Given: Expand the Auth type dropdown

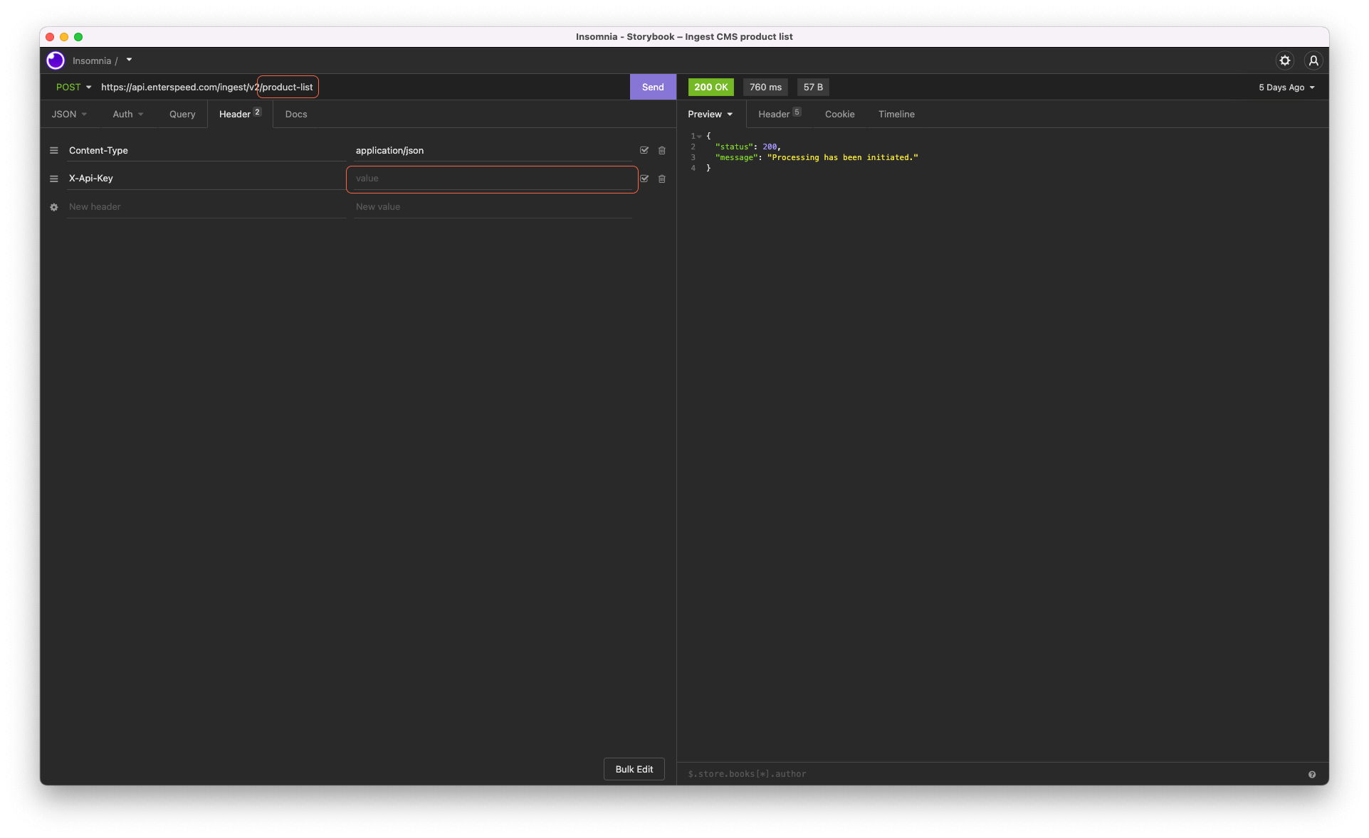Looking at the screenshot, I should pos(128,114).
